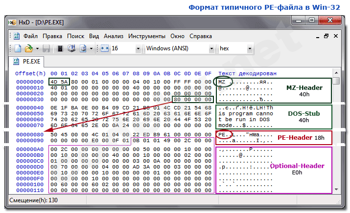The width and height of the screenshot is (350, 213).
Task: Click the Текст декодирован column header
Action: [x=247, y=74]
